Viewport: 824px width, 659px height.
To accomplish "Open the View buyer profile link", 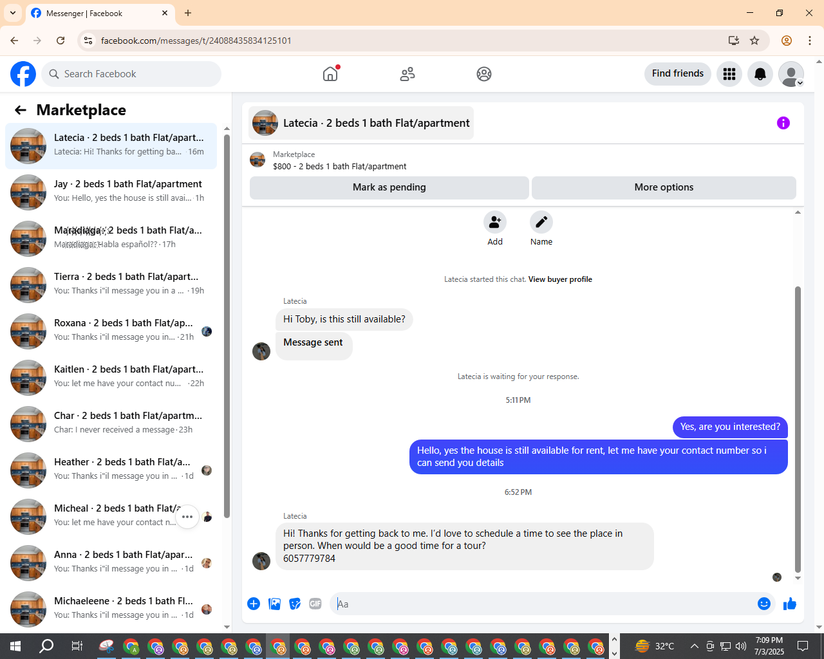I will [560, 279].
